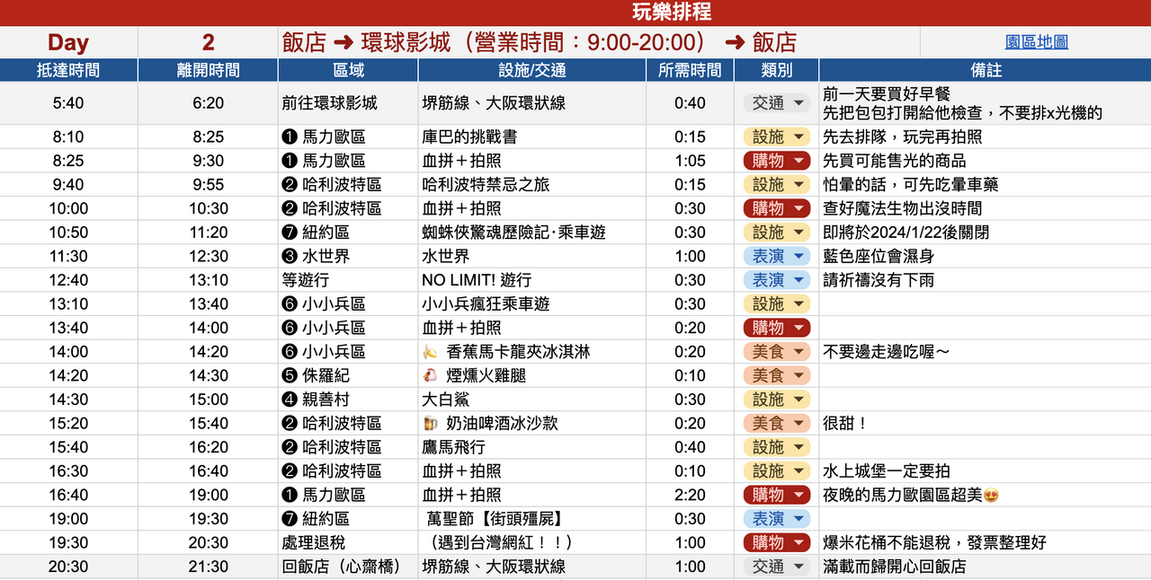Expand the 美食 chip for 煙燻火雞腿

point(778,375)
